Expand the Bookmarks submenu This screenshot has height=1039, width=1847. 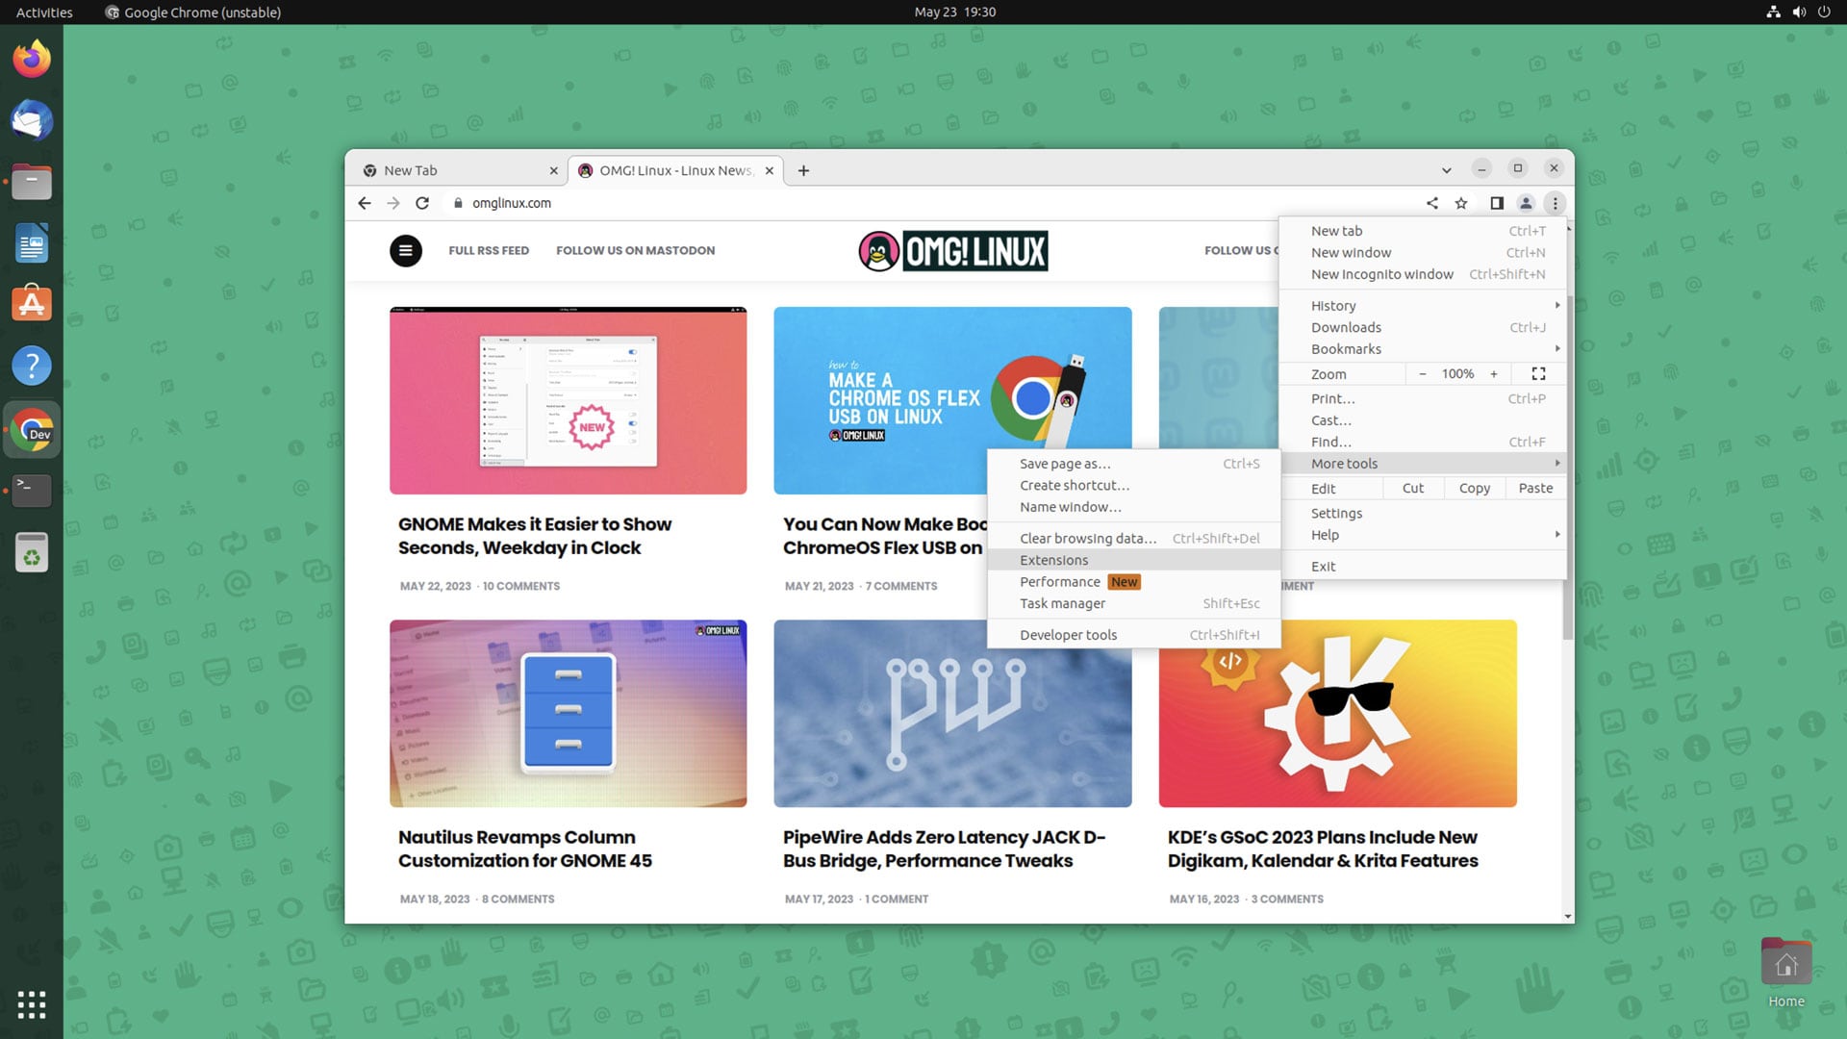(x=1423, y=349)
